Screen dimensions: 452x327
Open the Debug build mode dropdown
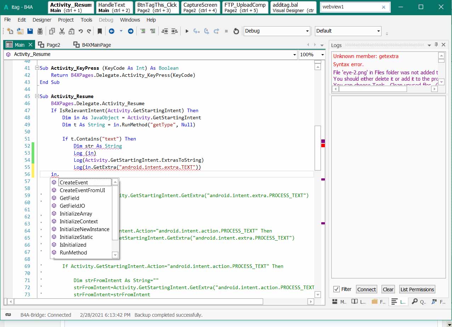pyautogui.click(x=307, y=31)
